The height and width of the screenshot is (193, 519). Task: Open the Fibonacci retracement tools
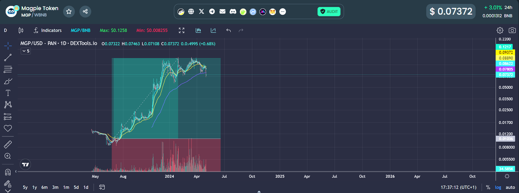[x=8, y=69]
